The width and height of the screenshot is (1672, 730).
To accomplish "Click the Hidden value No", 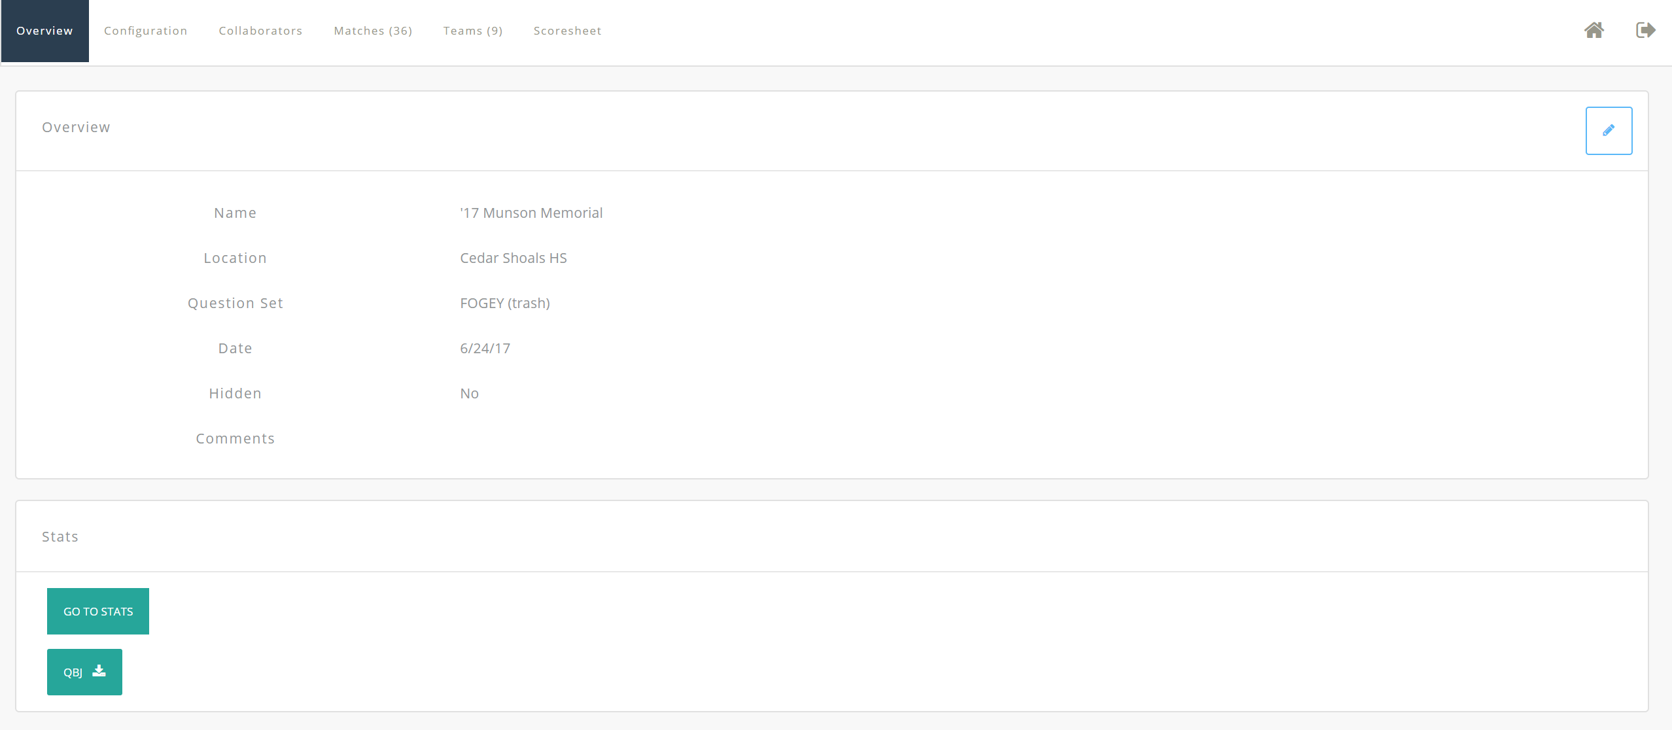I will [470, 394].
